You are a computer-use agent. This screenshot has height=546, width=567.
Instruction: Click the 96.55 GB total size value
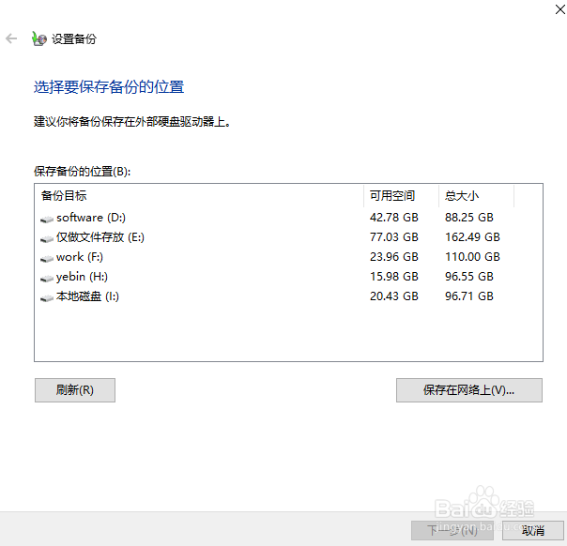click(469, 277)
